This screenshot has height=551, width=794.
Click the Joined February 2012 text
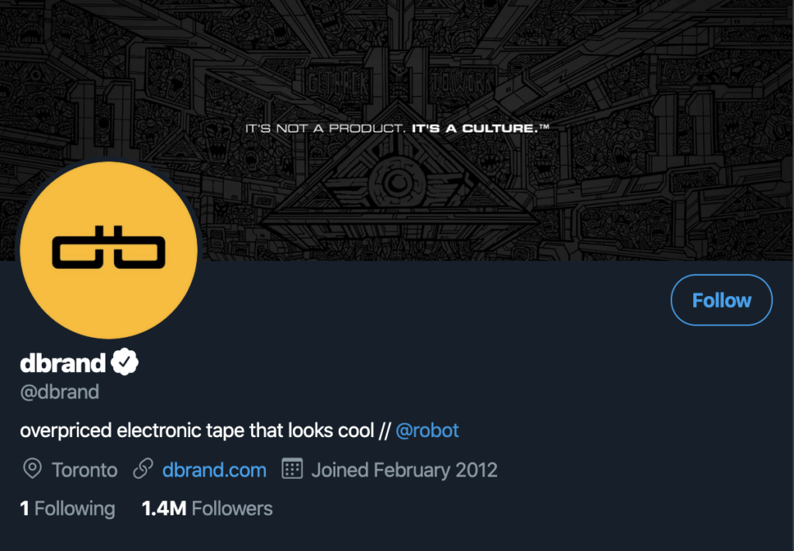[404, 470]
